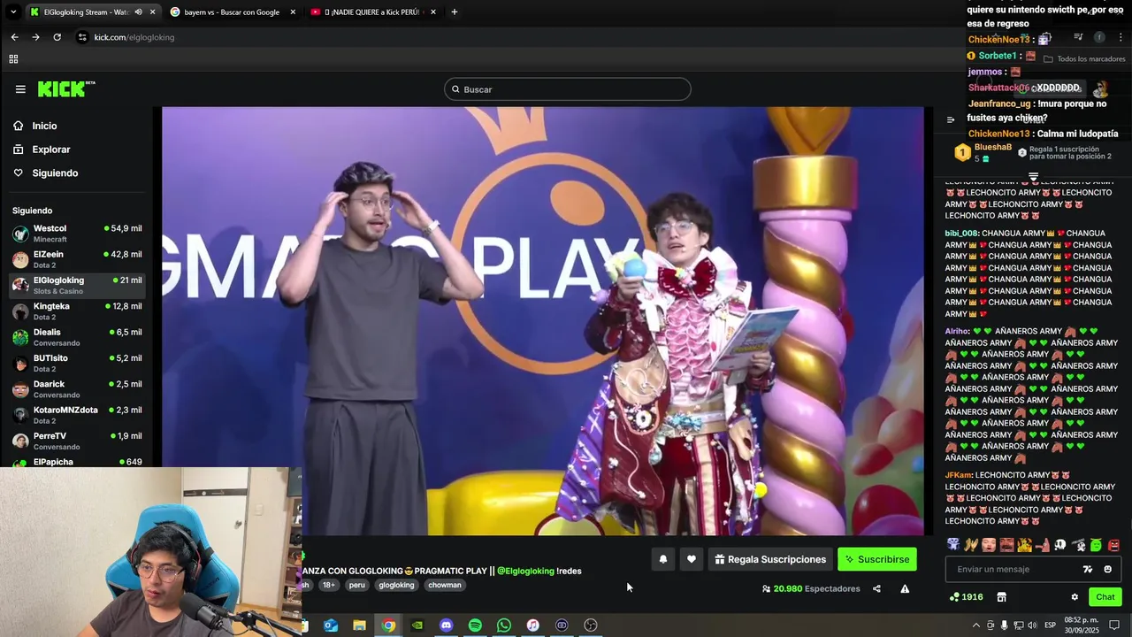Show hidden system tray icons

click(976, 625)
